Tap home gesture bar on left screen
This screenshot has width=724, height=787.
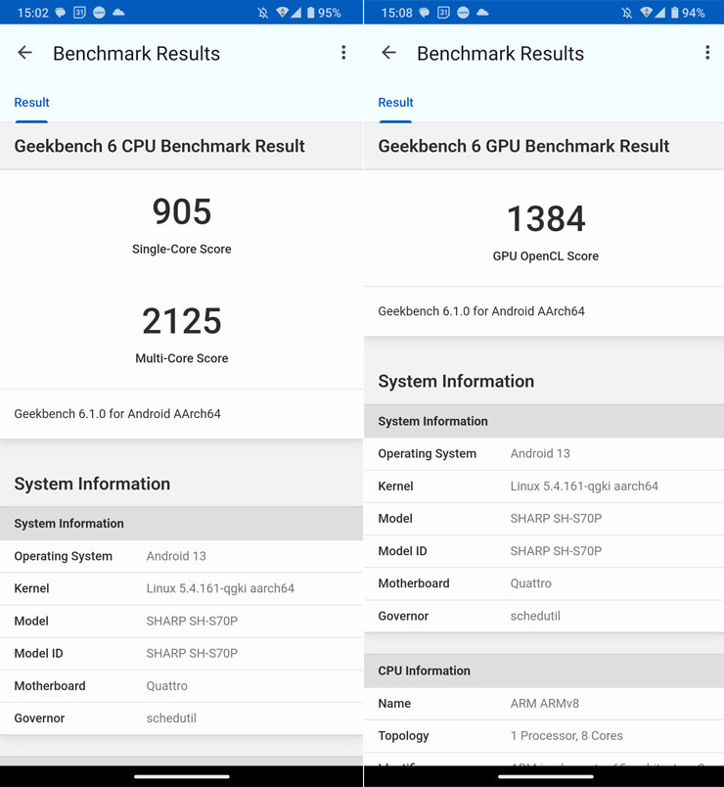click(x=182, y=776)
